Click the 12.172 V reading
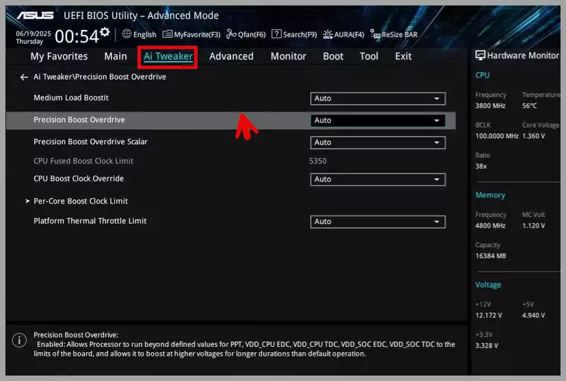566x381 pixels. (488, 315)
